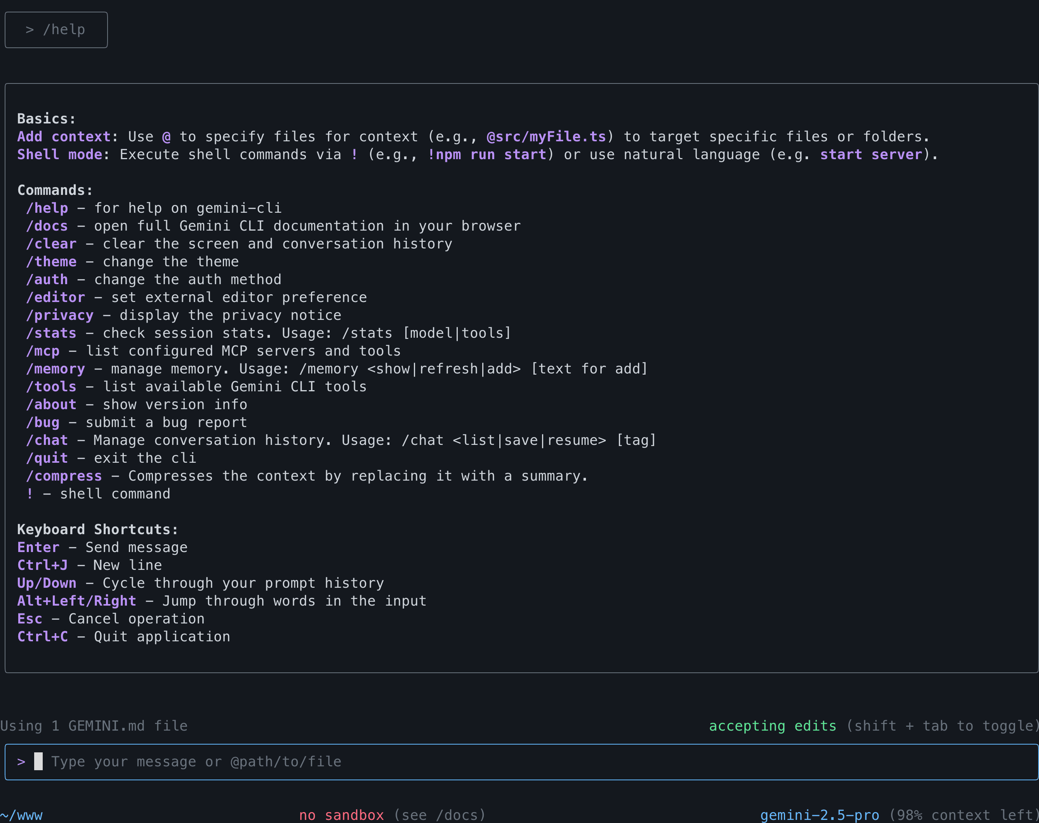Click the 'Shell mode' label
The width and height of the screenshot is (1039, 823).
(x=60, y=154)
